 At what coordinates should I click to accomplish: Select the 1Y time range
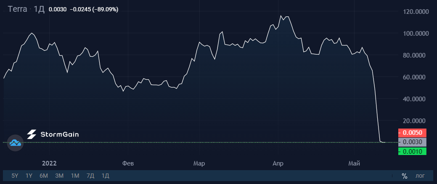pyautogui.click(x=29, y=176)
